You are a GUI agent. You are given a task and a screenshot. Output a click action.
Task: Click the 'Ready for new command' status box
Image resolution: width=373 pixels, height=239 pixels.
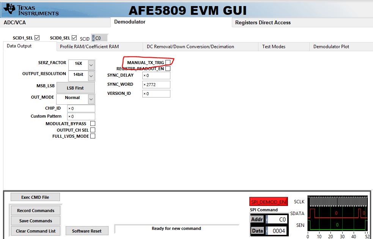click(x=176, y=229)
